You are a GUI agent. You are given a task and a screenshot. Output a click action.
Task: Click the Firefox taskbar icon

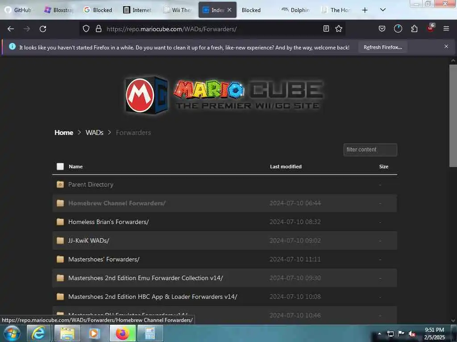(122, 333)
